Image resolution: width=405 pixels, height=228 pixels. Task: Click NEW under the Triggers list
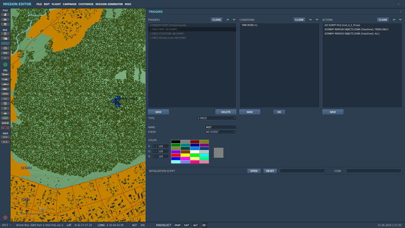158,112
